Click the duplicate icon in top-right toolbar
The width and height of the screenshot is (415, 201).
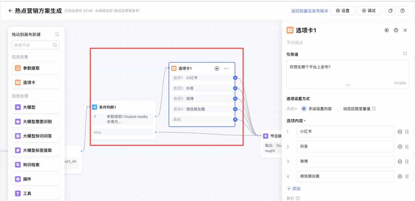pos(390,10)
